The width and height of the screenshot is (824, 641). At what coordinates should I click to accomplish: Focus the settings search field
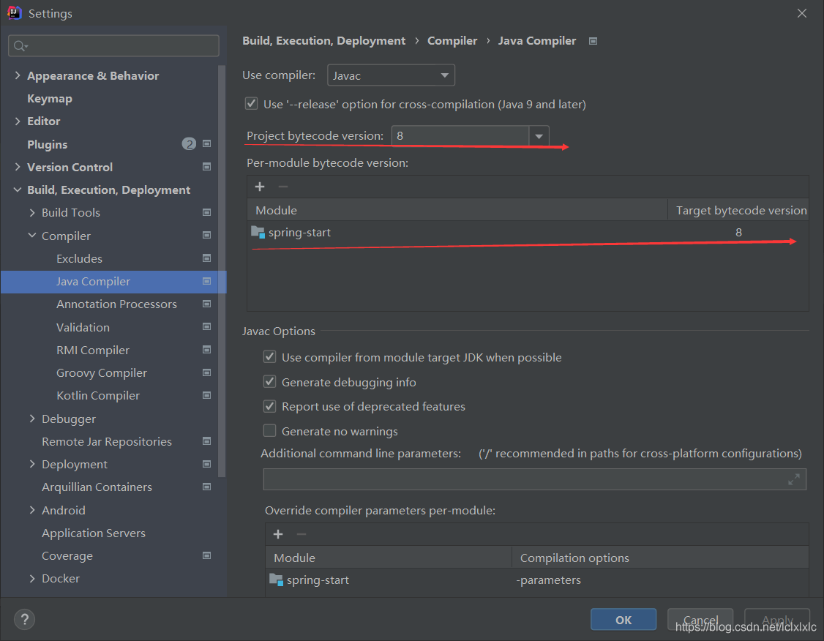pos(113,45)
